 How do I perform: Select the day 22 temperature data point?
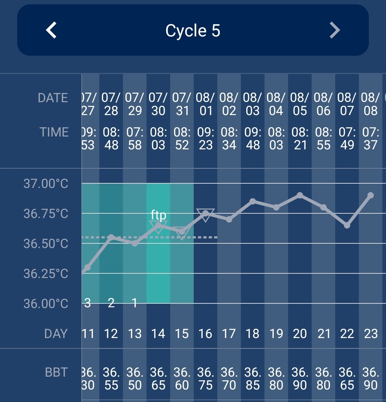347,225
